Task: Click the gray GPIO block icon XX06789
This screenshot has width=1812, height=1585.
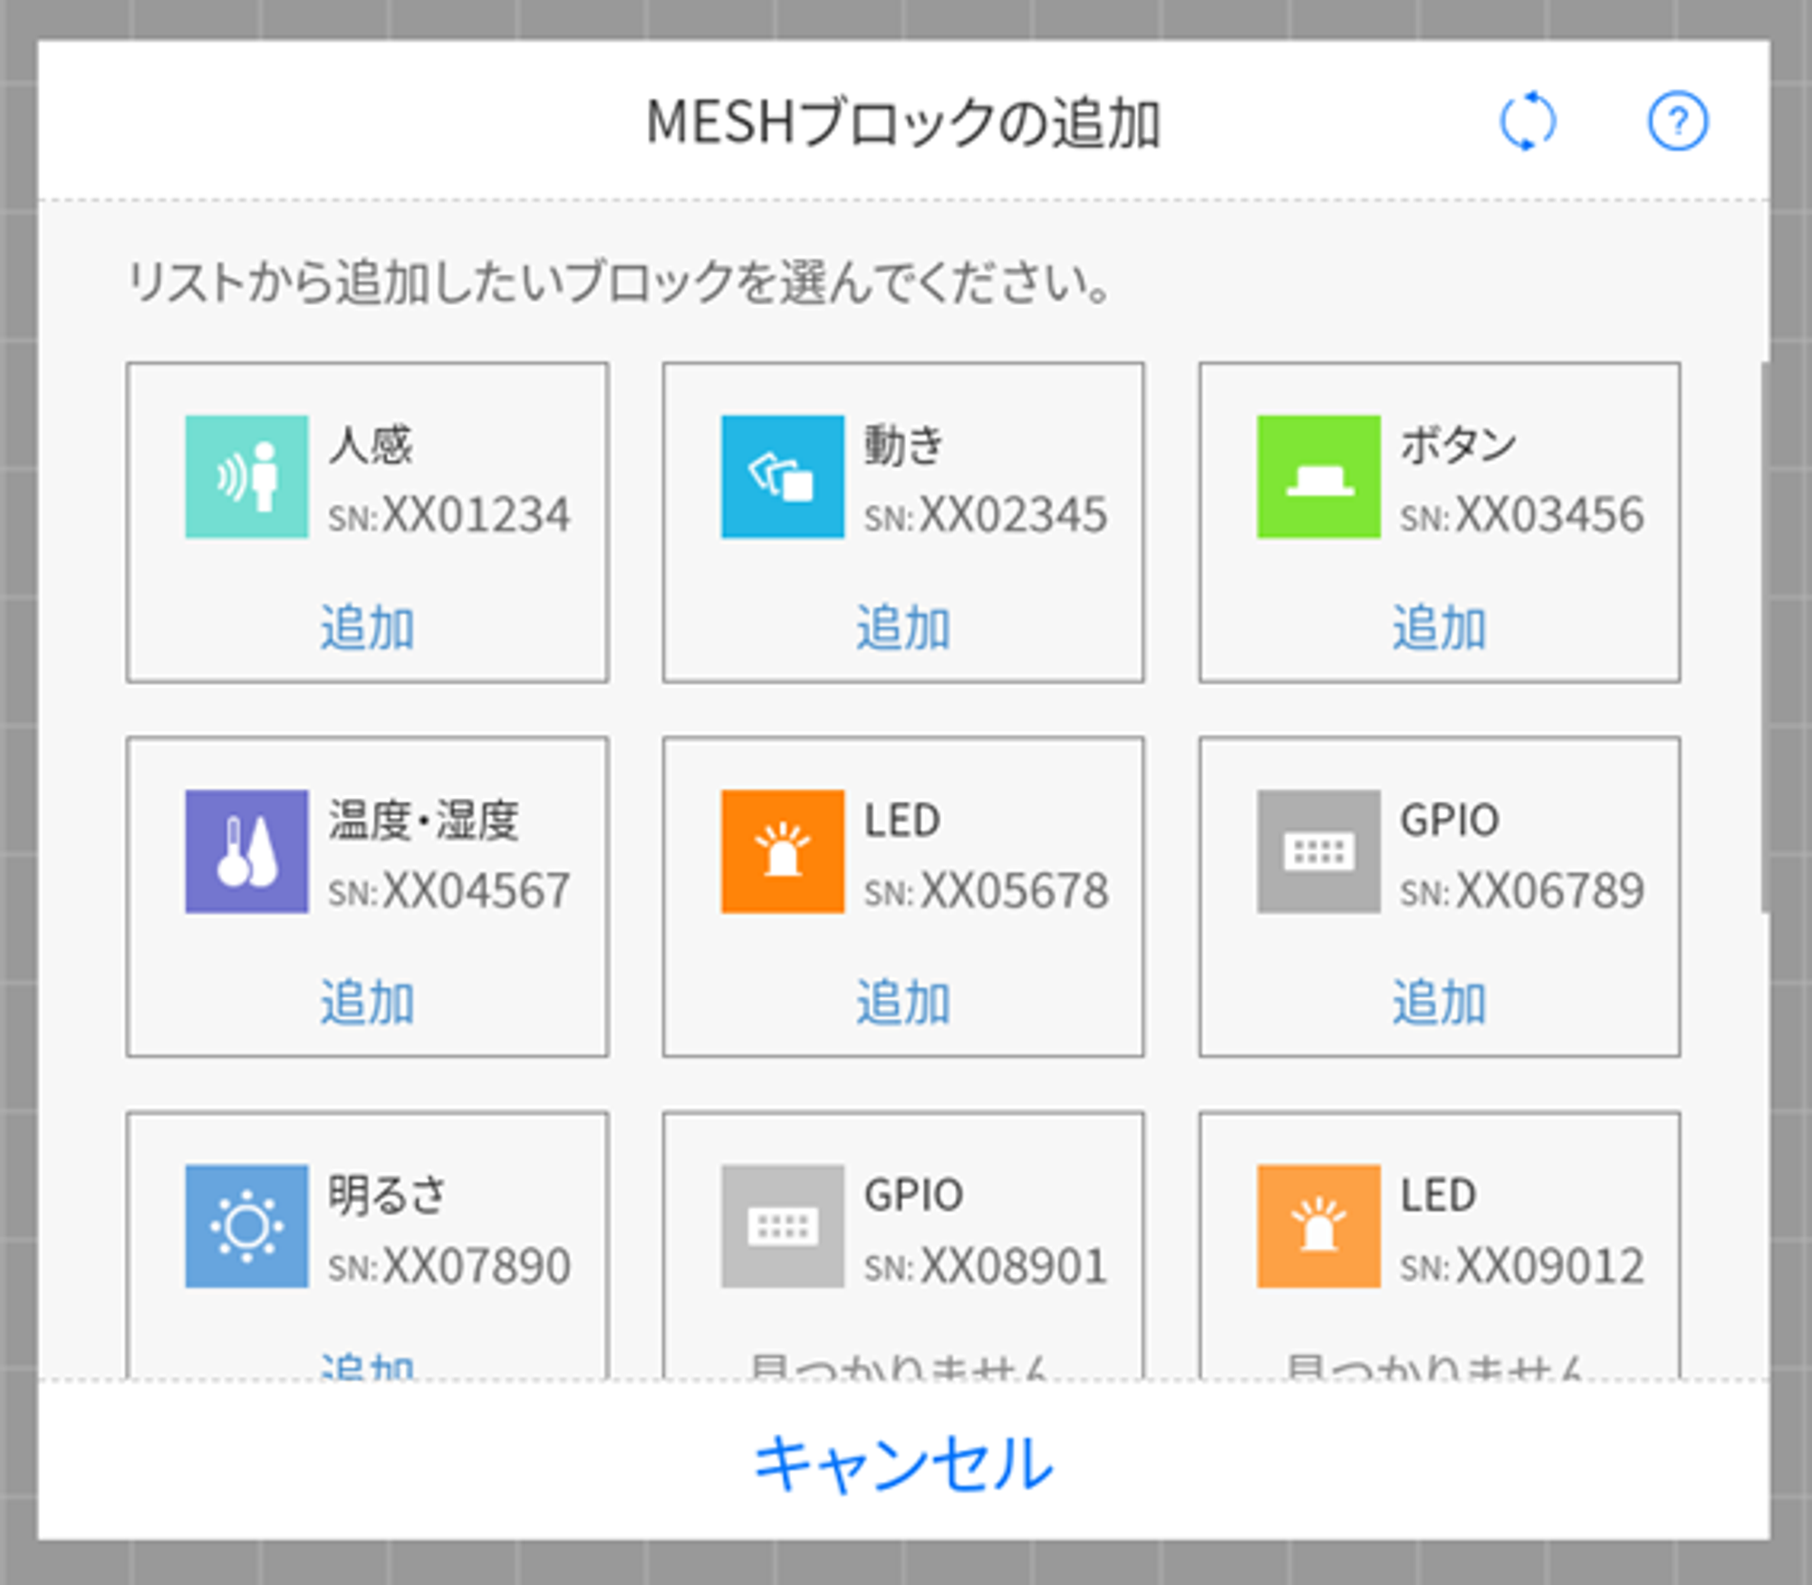Action: point(1318,851)
